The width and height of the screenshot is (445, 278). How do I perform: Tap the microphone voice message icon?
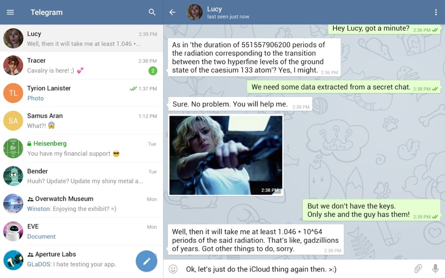click(x=435, y=268)
